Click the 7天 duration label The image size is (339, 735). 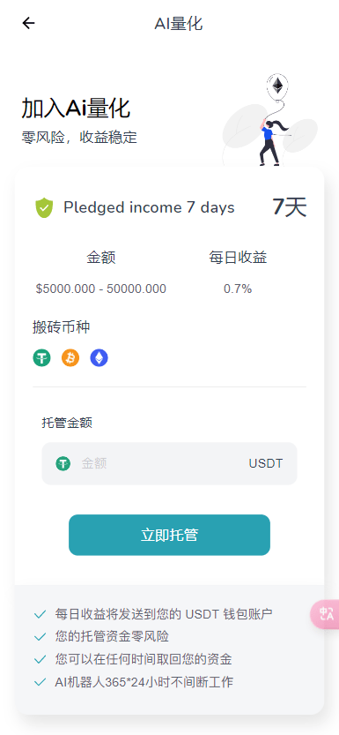[x=290, y=206]
